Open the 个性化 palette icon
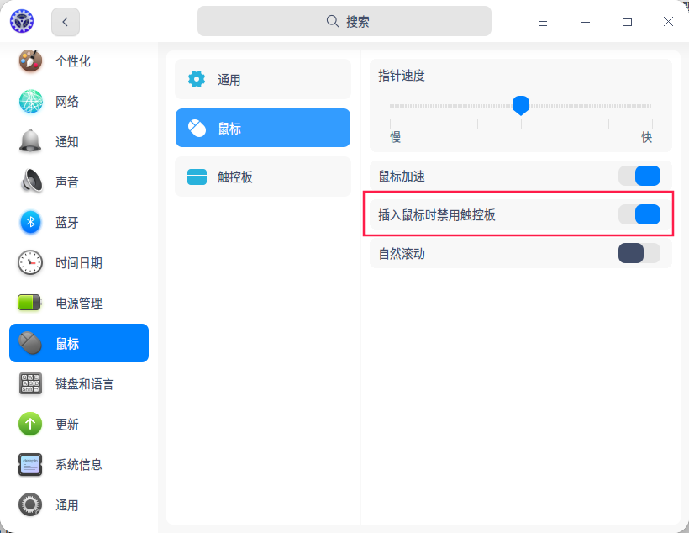 click(x=30, y=61)
